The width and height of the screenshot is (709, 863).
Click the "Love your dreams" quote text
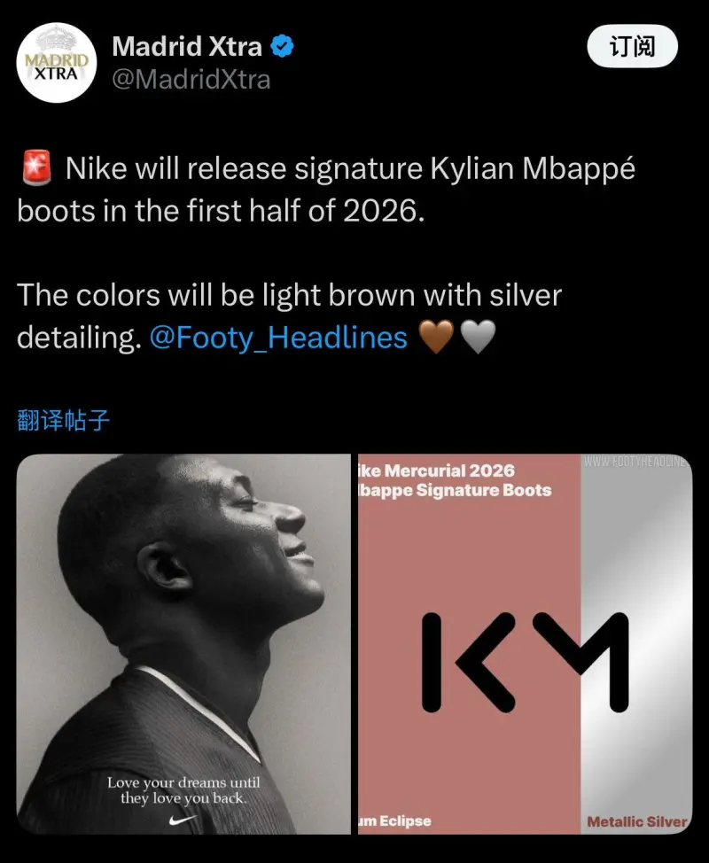pos(183,790)
